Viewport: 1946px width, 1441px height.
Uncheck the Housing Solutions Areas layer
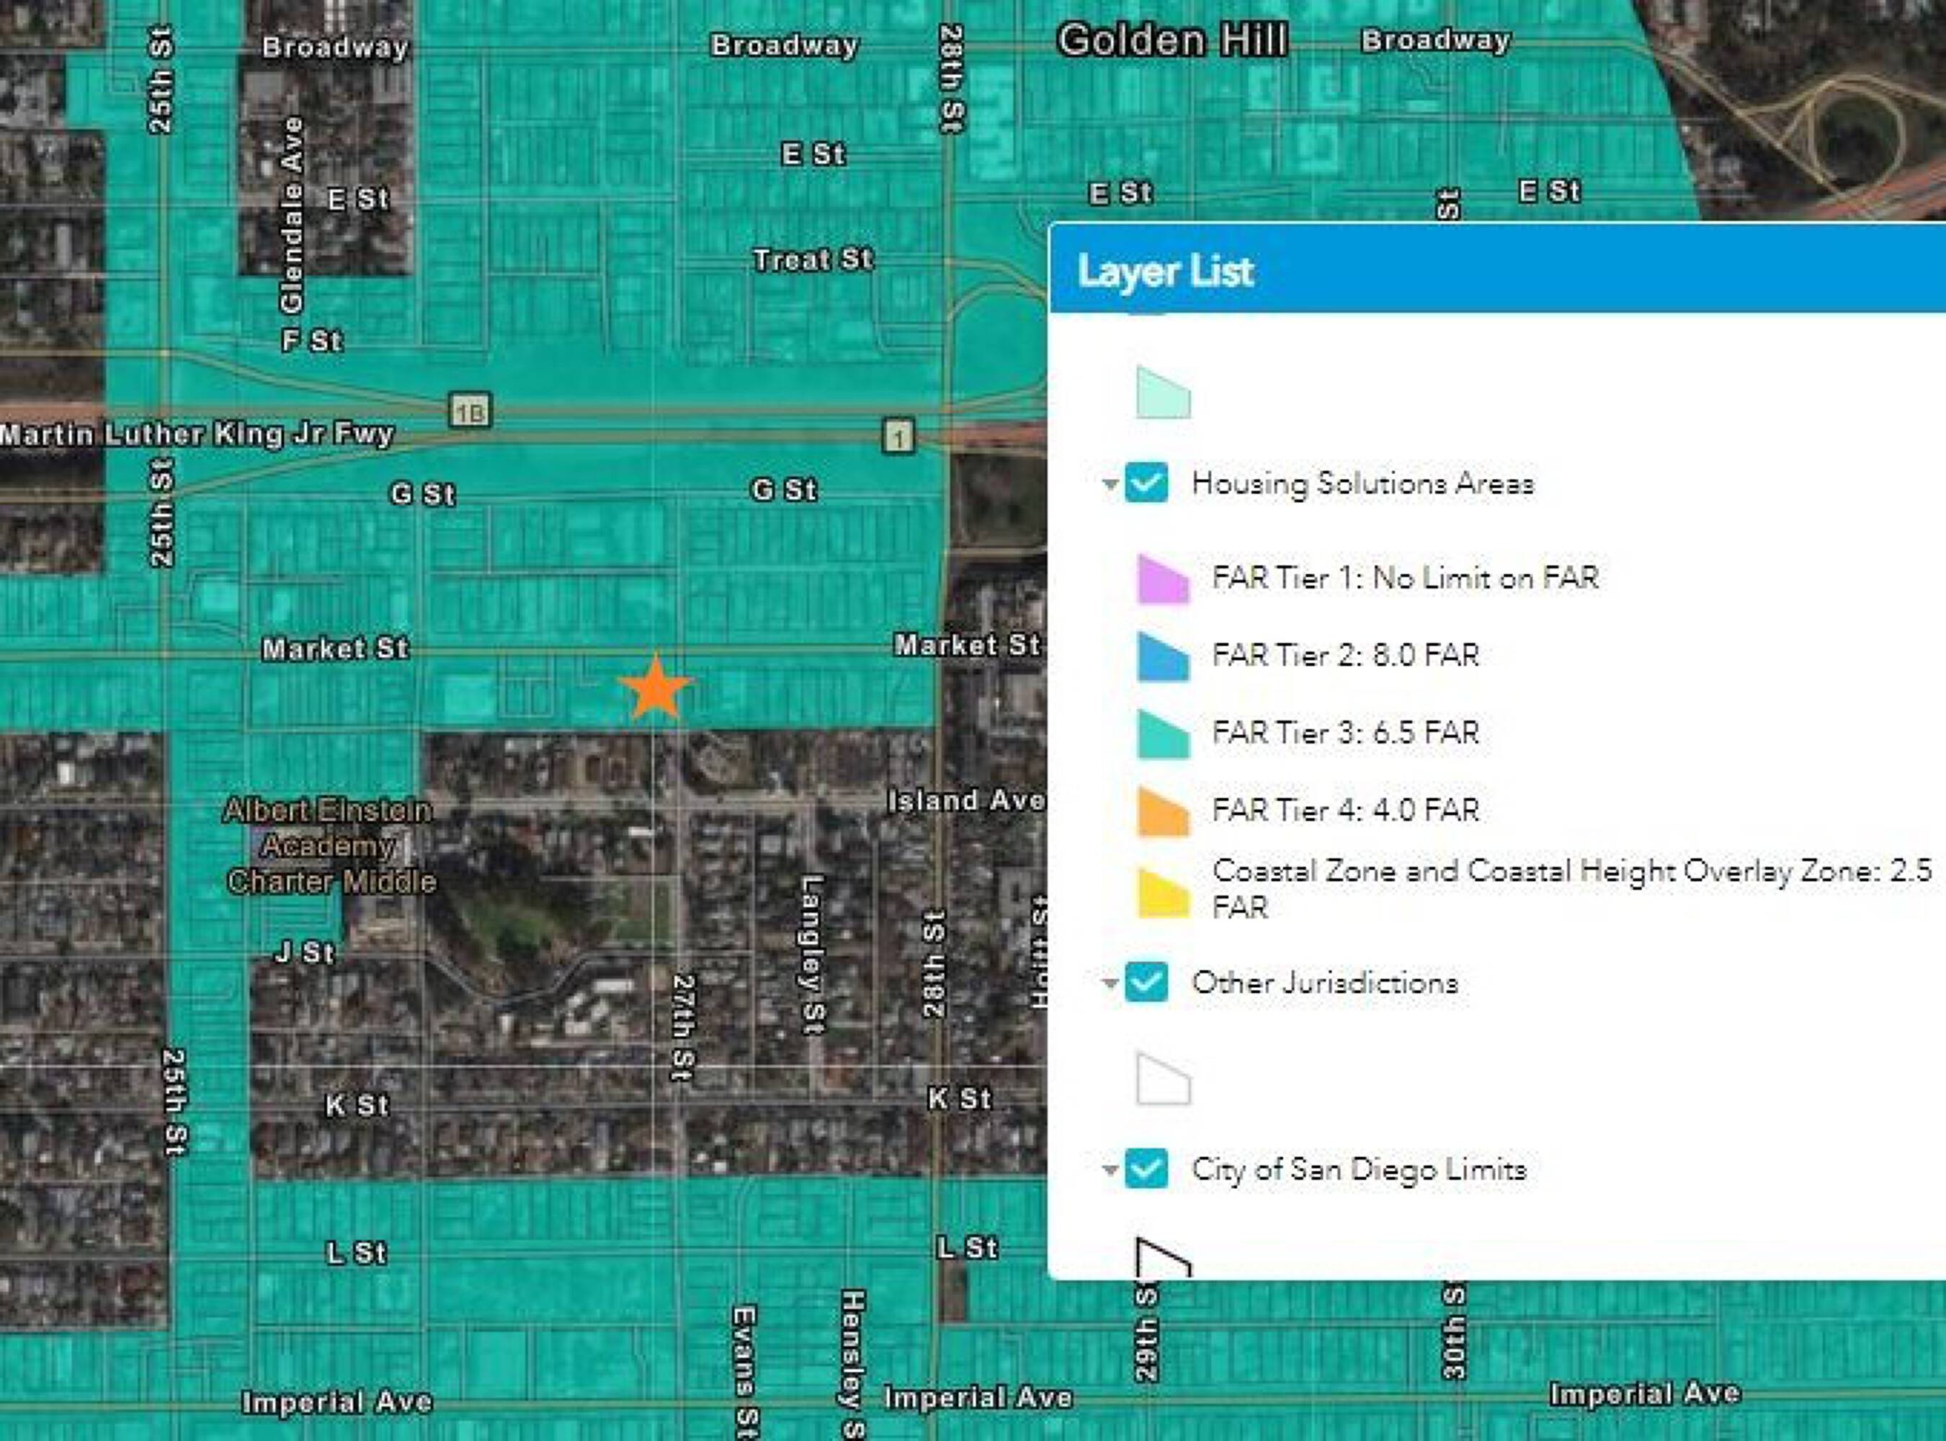[1146, 482]
